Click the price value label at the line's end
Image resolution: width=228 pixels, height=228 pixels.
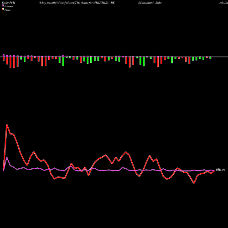[220, 170]
